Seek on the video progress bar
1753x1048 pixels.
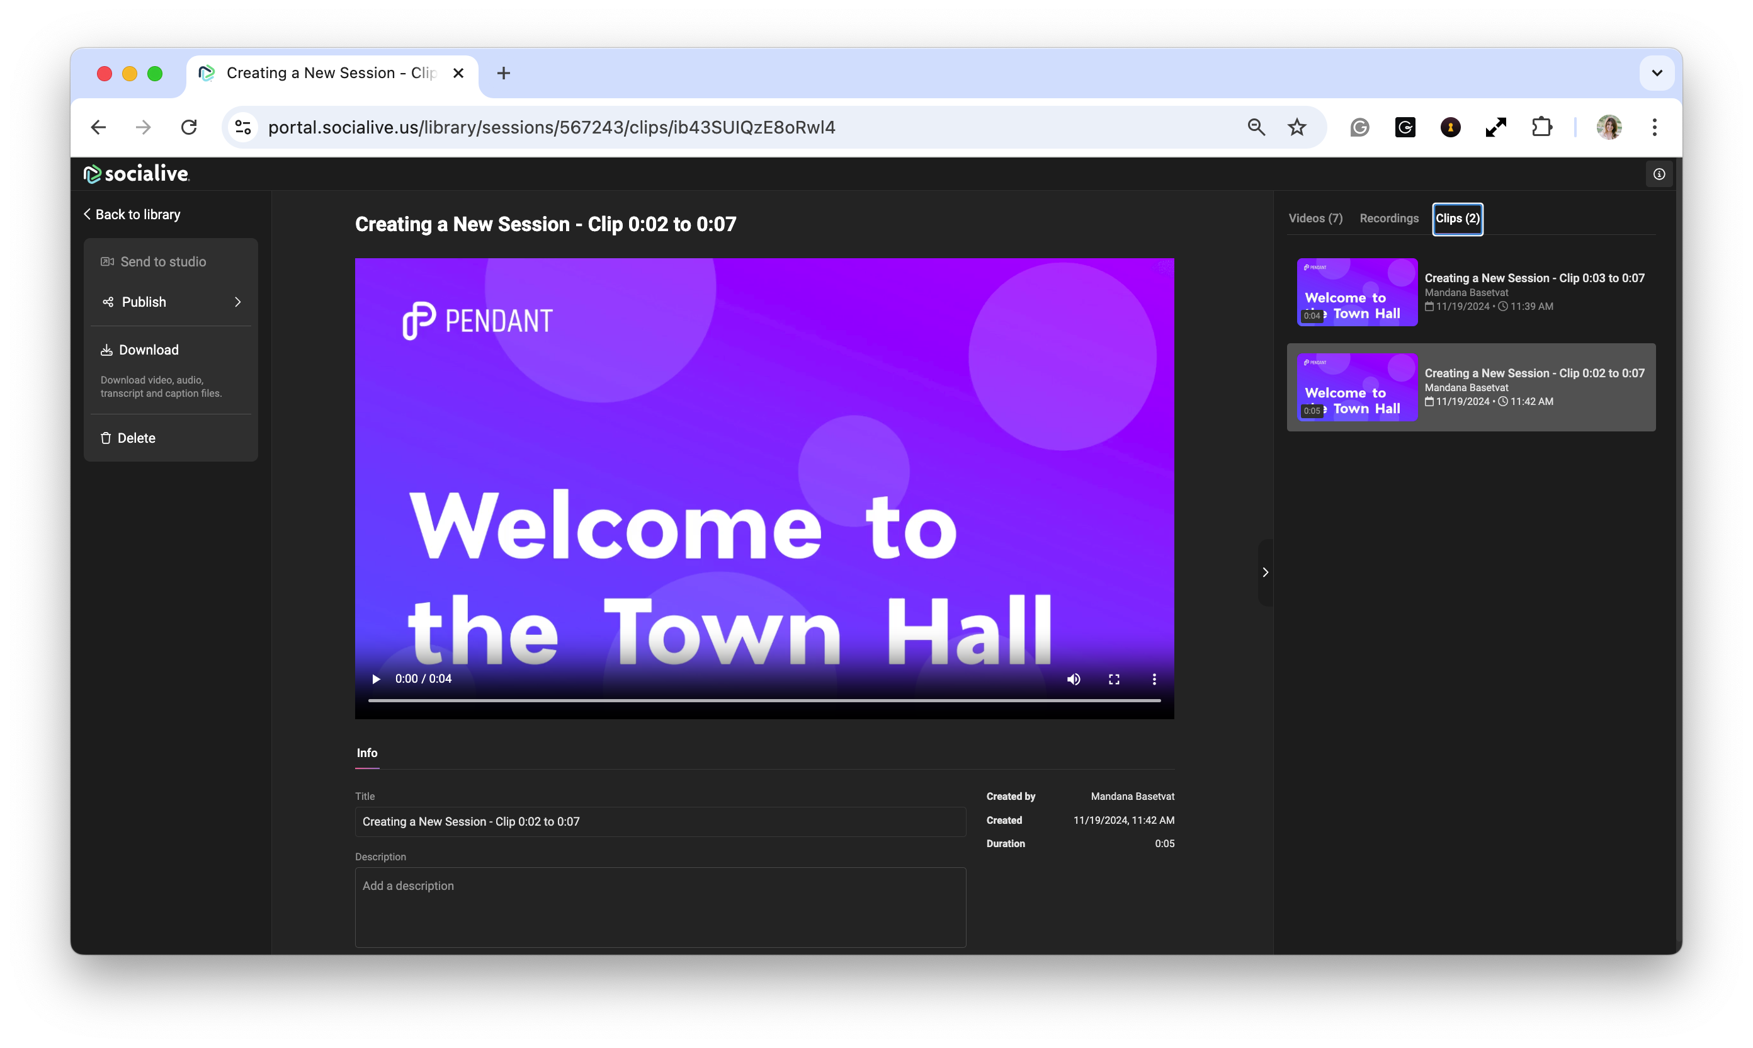(764, 700)
